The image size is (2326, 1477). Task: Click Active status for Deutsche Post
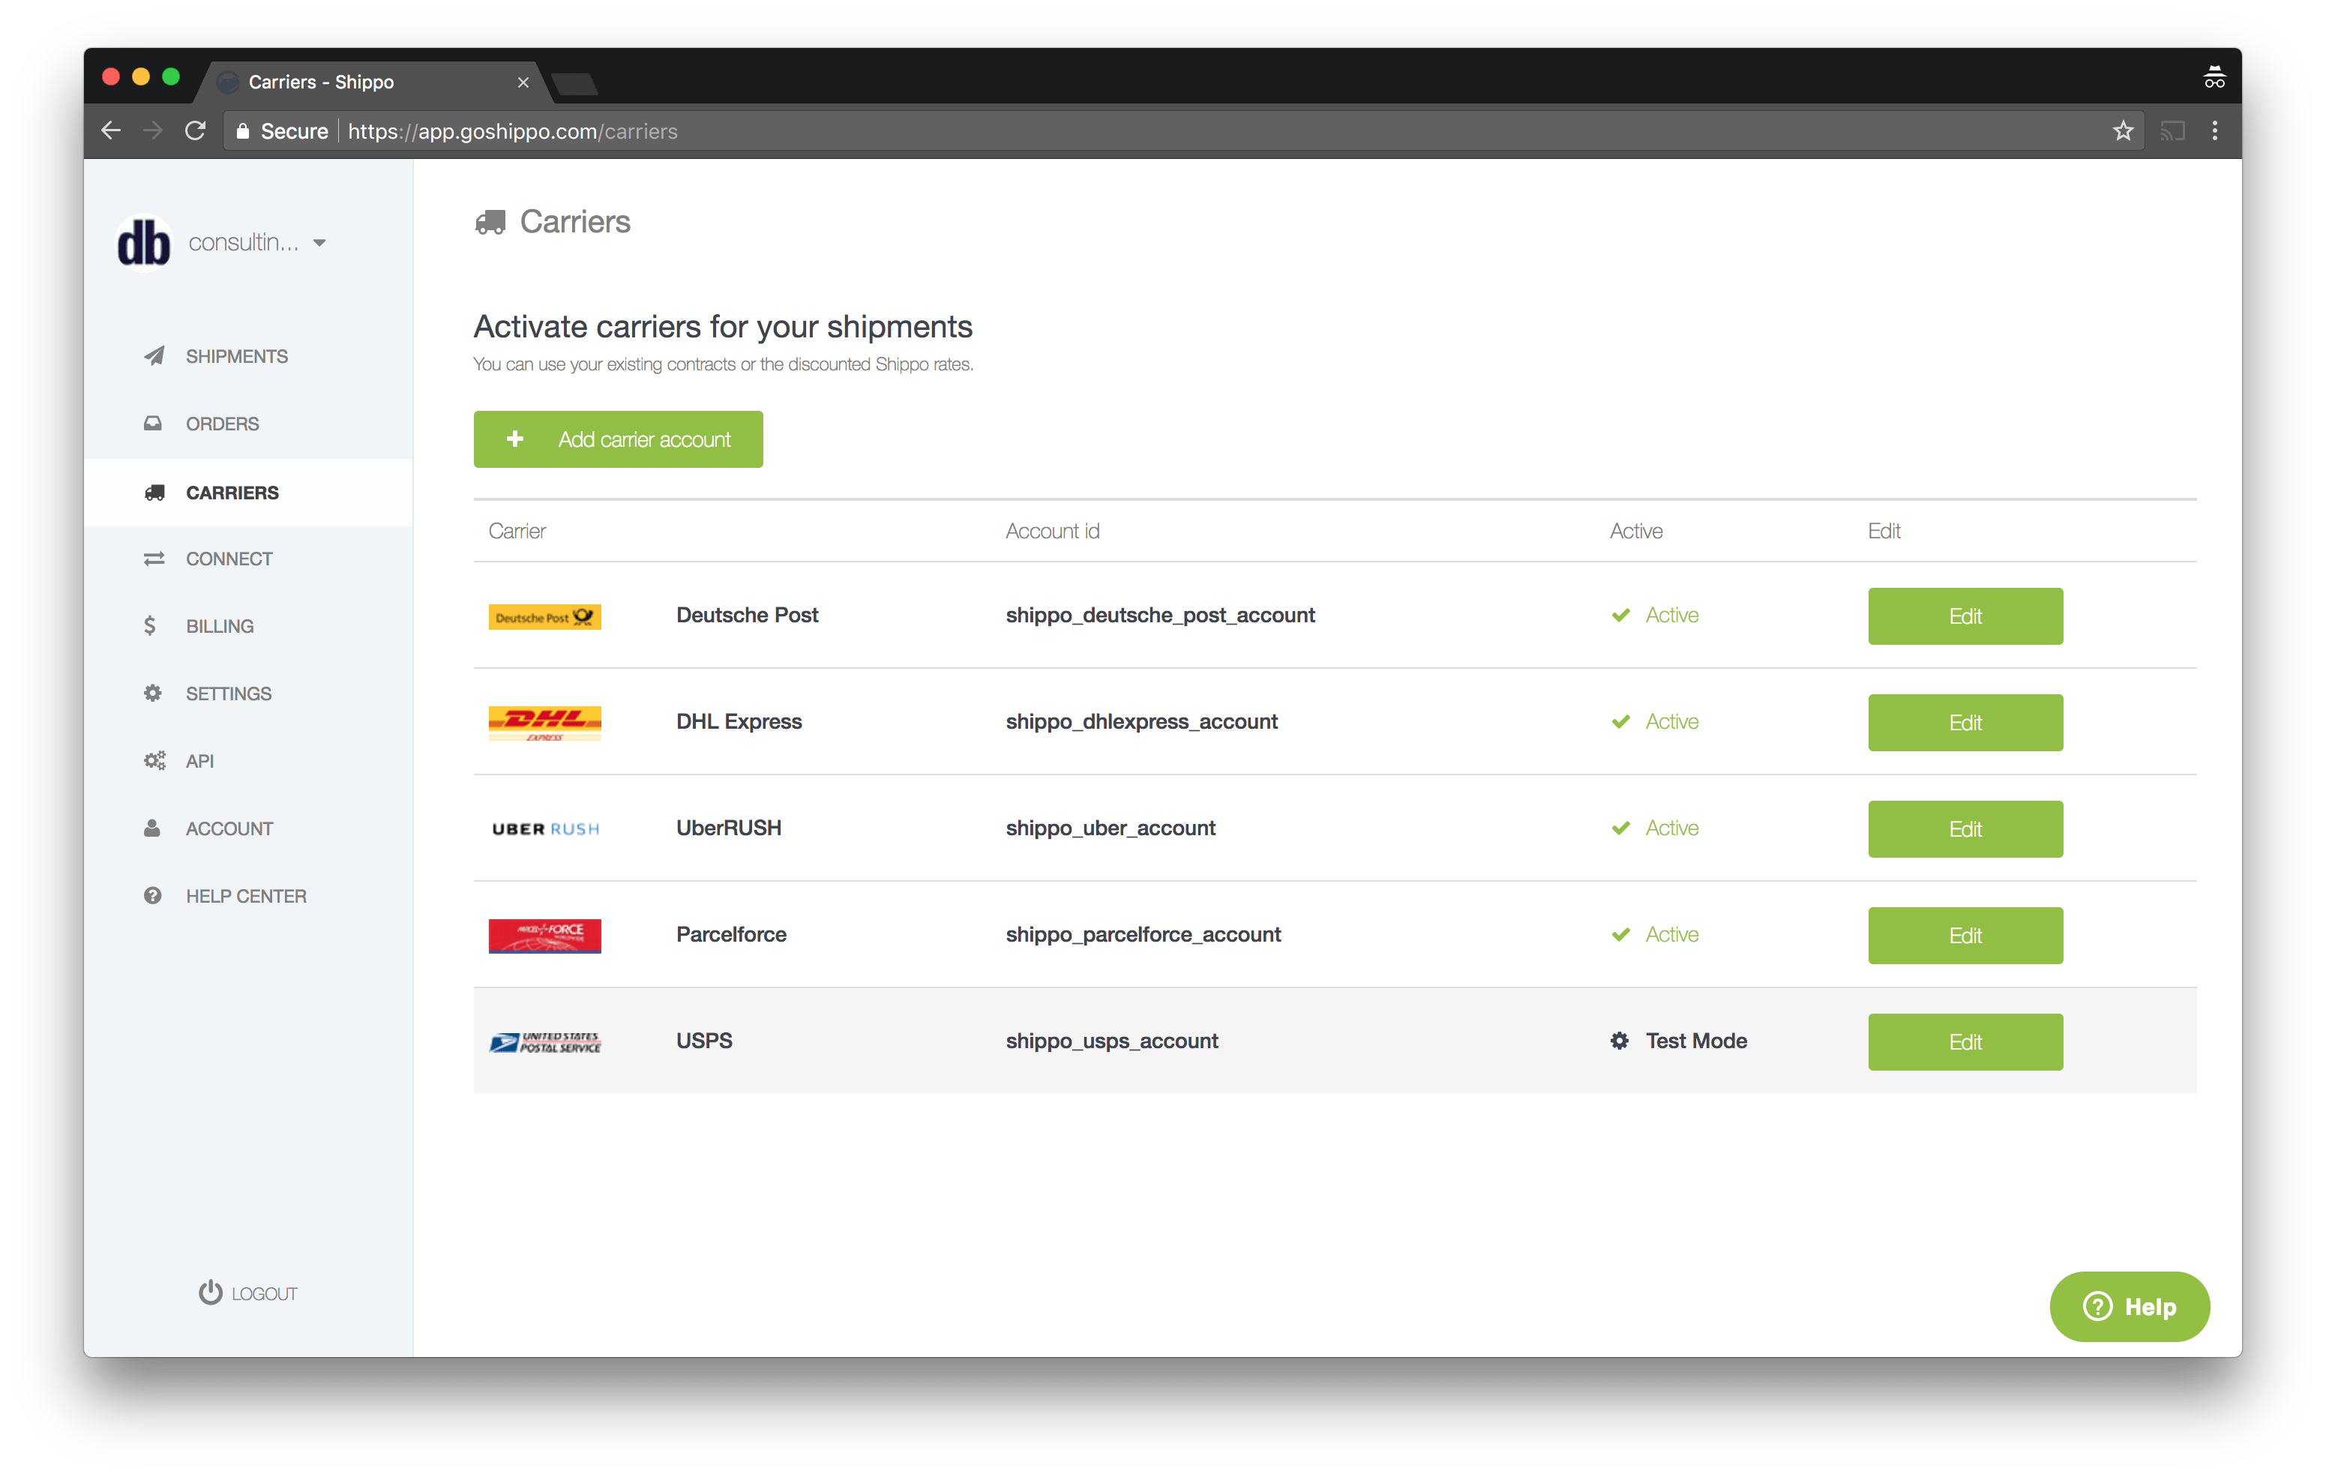pyautogui.click(x=1655, y=616)
